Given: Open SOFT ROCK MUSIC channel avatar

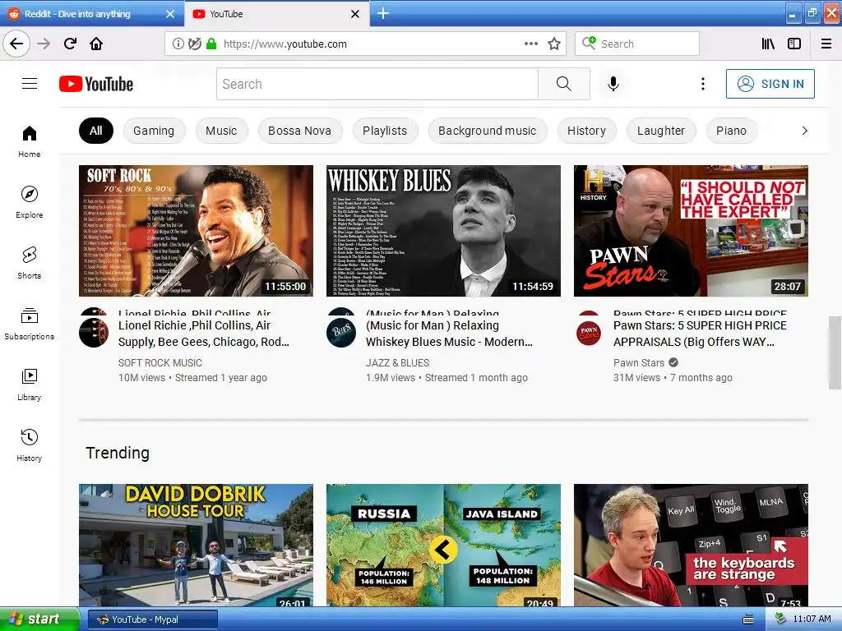Looking at the screenshot, I should [94, 333].
